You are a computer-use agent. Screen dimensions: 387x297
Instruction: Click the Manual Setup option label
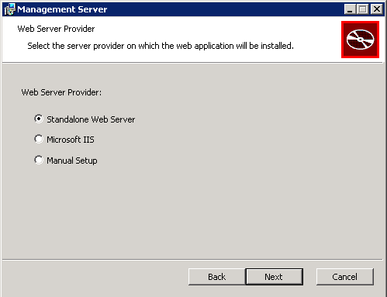pos(72,161)
